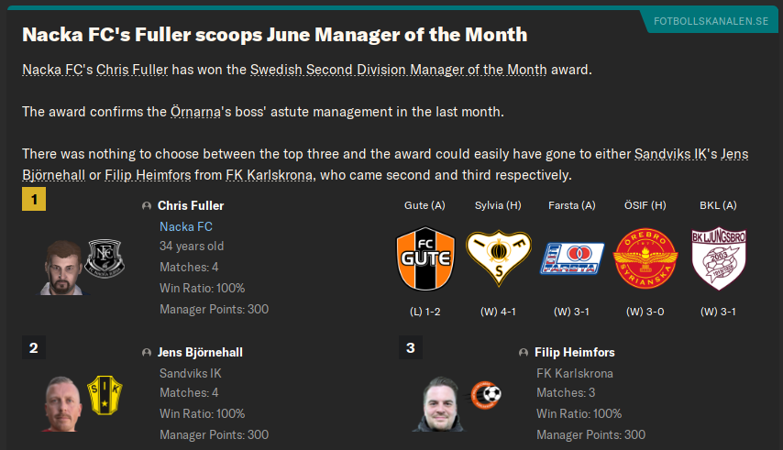Viewport: 783px width, 450px height.
Task: Click the Örebro Syrianska club crest
Action: click(x=645, y=258)
